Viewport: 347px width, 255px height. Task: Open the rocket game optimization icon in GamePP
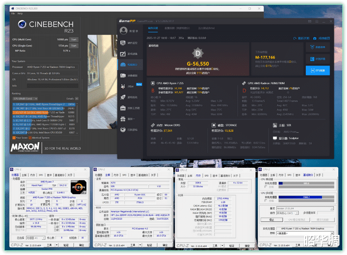(x=123, y=97)
